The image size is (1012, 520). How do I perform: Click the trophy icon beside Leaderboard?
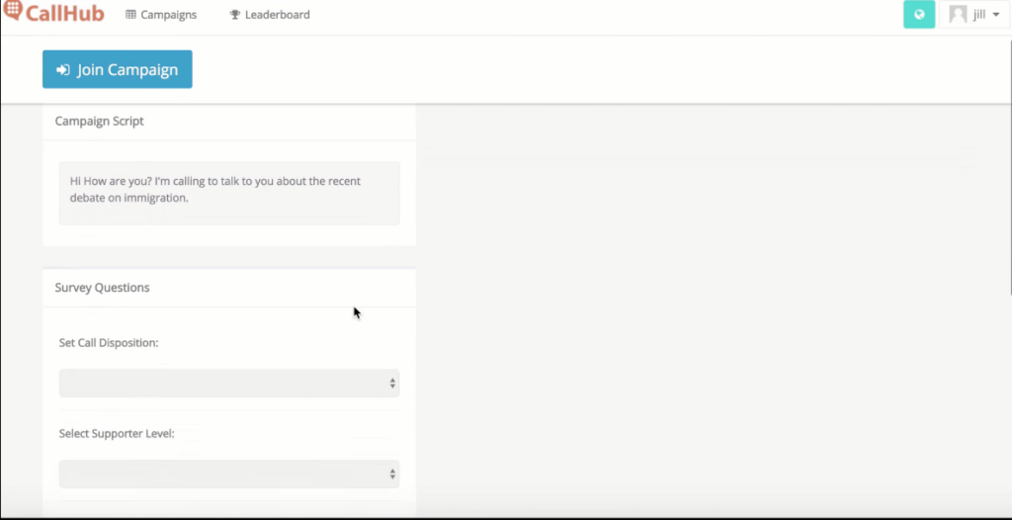[235, 14]
